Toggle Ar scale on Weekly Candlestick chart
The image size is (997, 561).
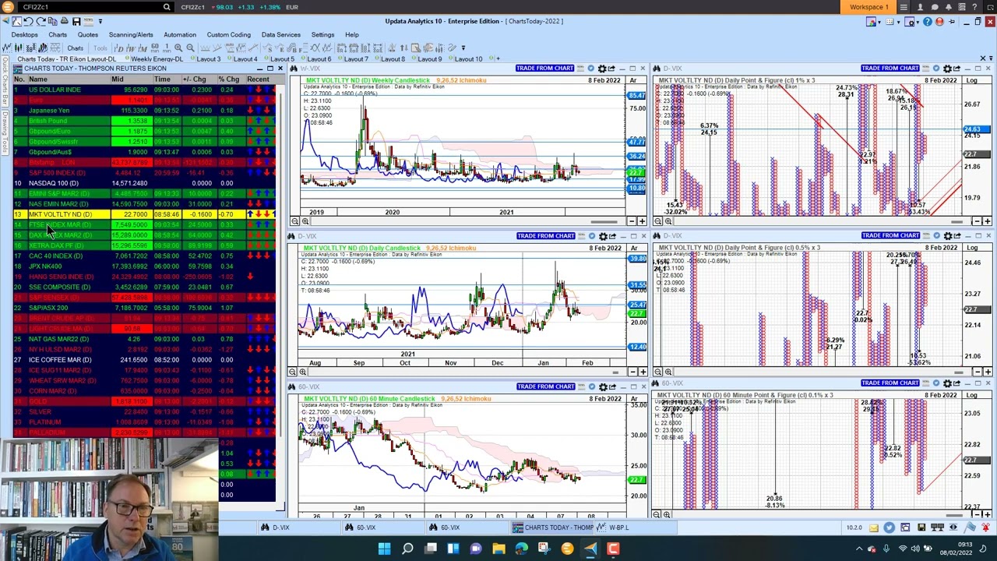633,80
